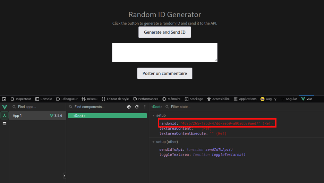Switch to the Performances tab
The width and height of the screenshot is (324, 183).
tap(145, 99)
